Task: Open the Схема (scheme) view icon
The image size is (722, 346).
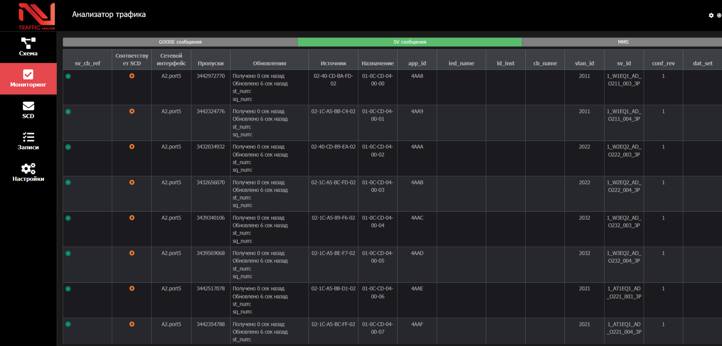Action: [28, 43]
